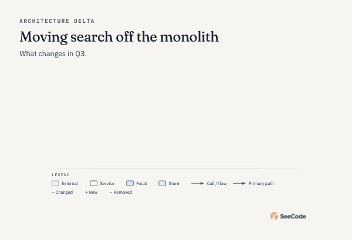Click the Service legend box icon
The height and width of the screenshot is (240, 352).
[x=94, y=183]
